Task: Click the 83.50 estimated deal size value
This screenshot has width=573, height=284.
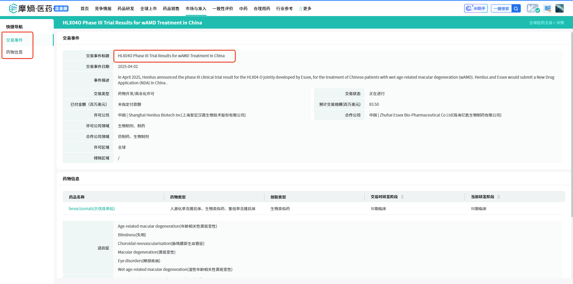Action: coord(374,104)
